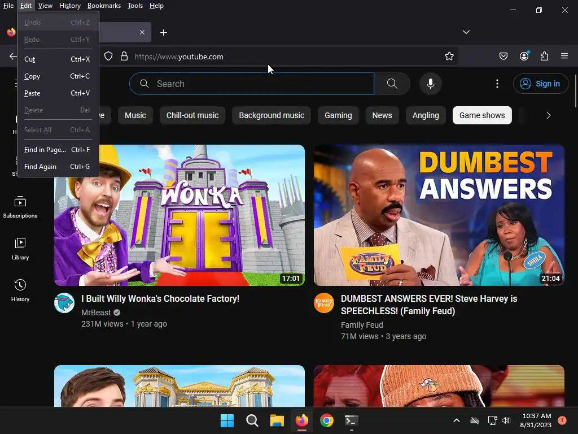Open History in YouTube sidebar

(20, 290)
